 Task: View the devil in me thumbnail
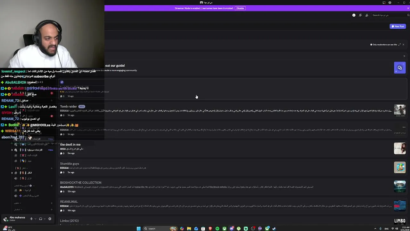pos(400,148)
